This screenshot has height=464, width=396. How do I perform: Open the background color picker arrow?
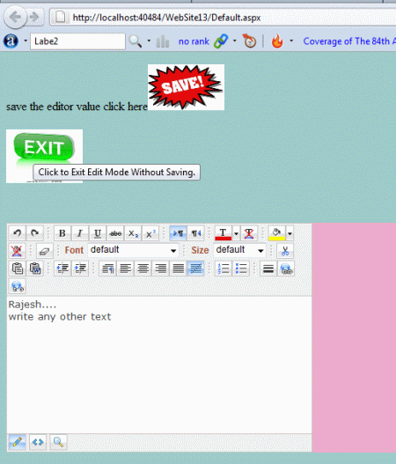(x=290, y=233)
